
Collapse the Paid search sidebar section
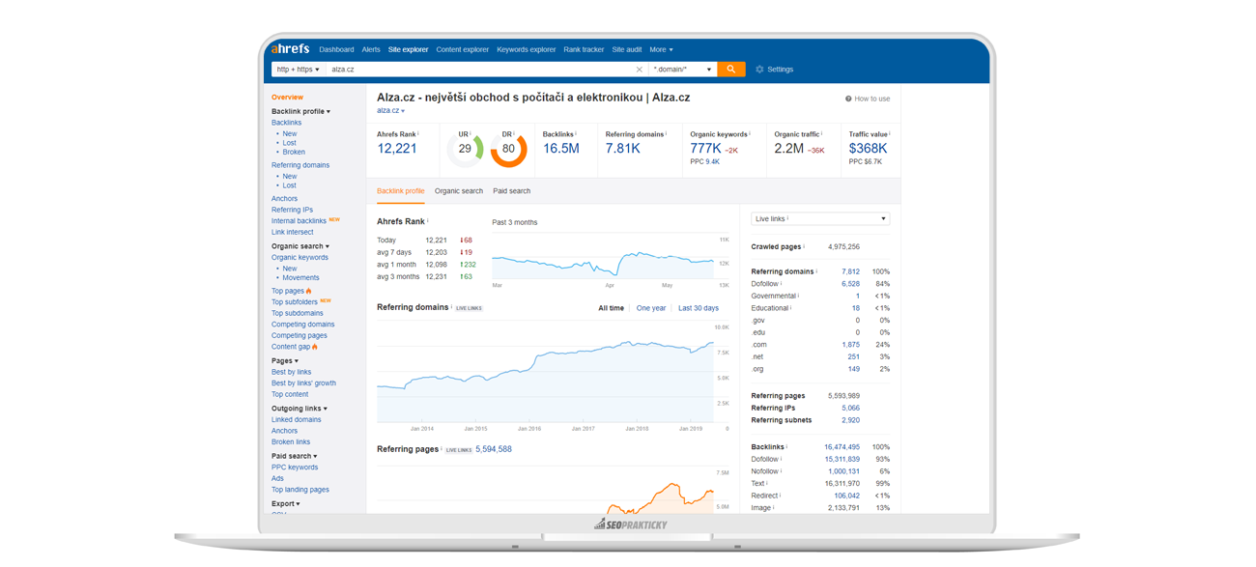(x=295, y=456)
